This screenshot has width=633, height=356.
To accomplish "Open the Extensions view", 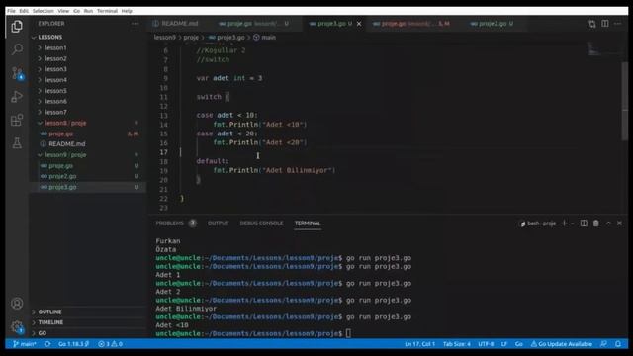I will [x=17, y=120].
